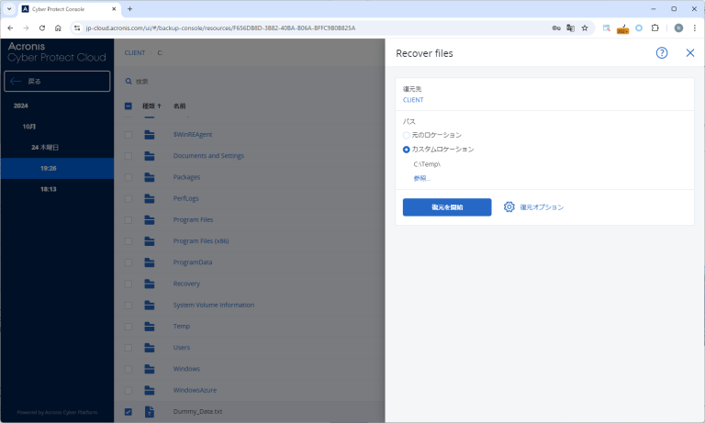705x423 pixels.
Task: Click the 復元を開始 button
Action: coord(447,207)
